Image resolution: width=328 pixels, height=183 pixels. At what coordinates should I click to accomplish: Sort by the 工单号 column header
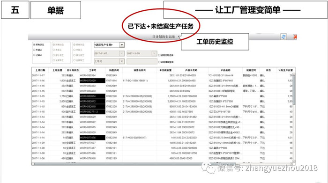tap(92, 70)
